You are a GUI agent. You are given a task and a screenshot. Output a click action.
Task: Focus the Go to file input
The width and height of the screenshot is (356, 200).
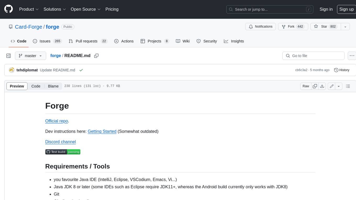313,56
